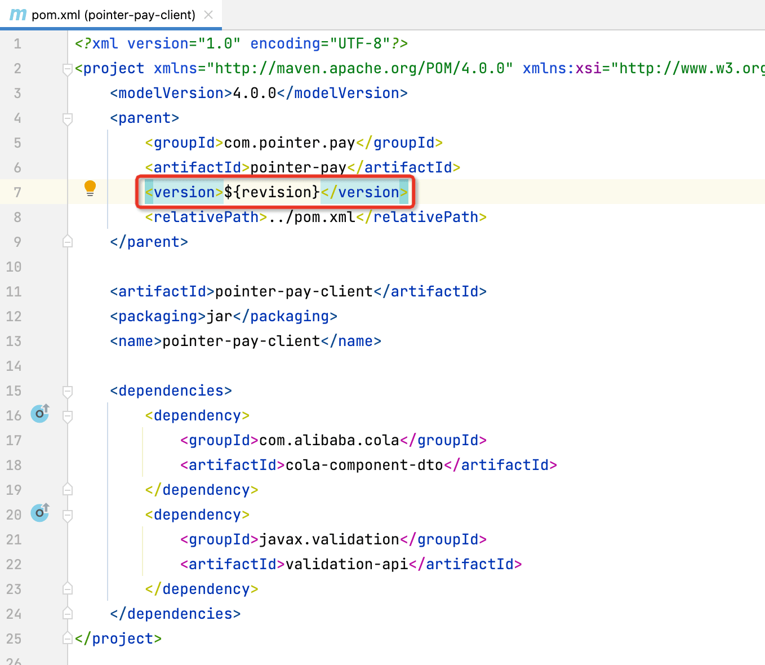765x665 pixels.
Task: Select the pom.xml (pointer-pay-client) tab
Action: tap(113, 15)
